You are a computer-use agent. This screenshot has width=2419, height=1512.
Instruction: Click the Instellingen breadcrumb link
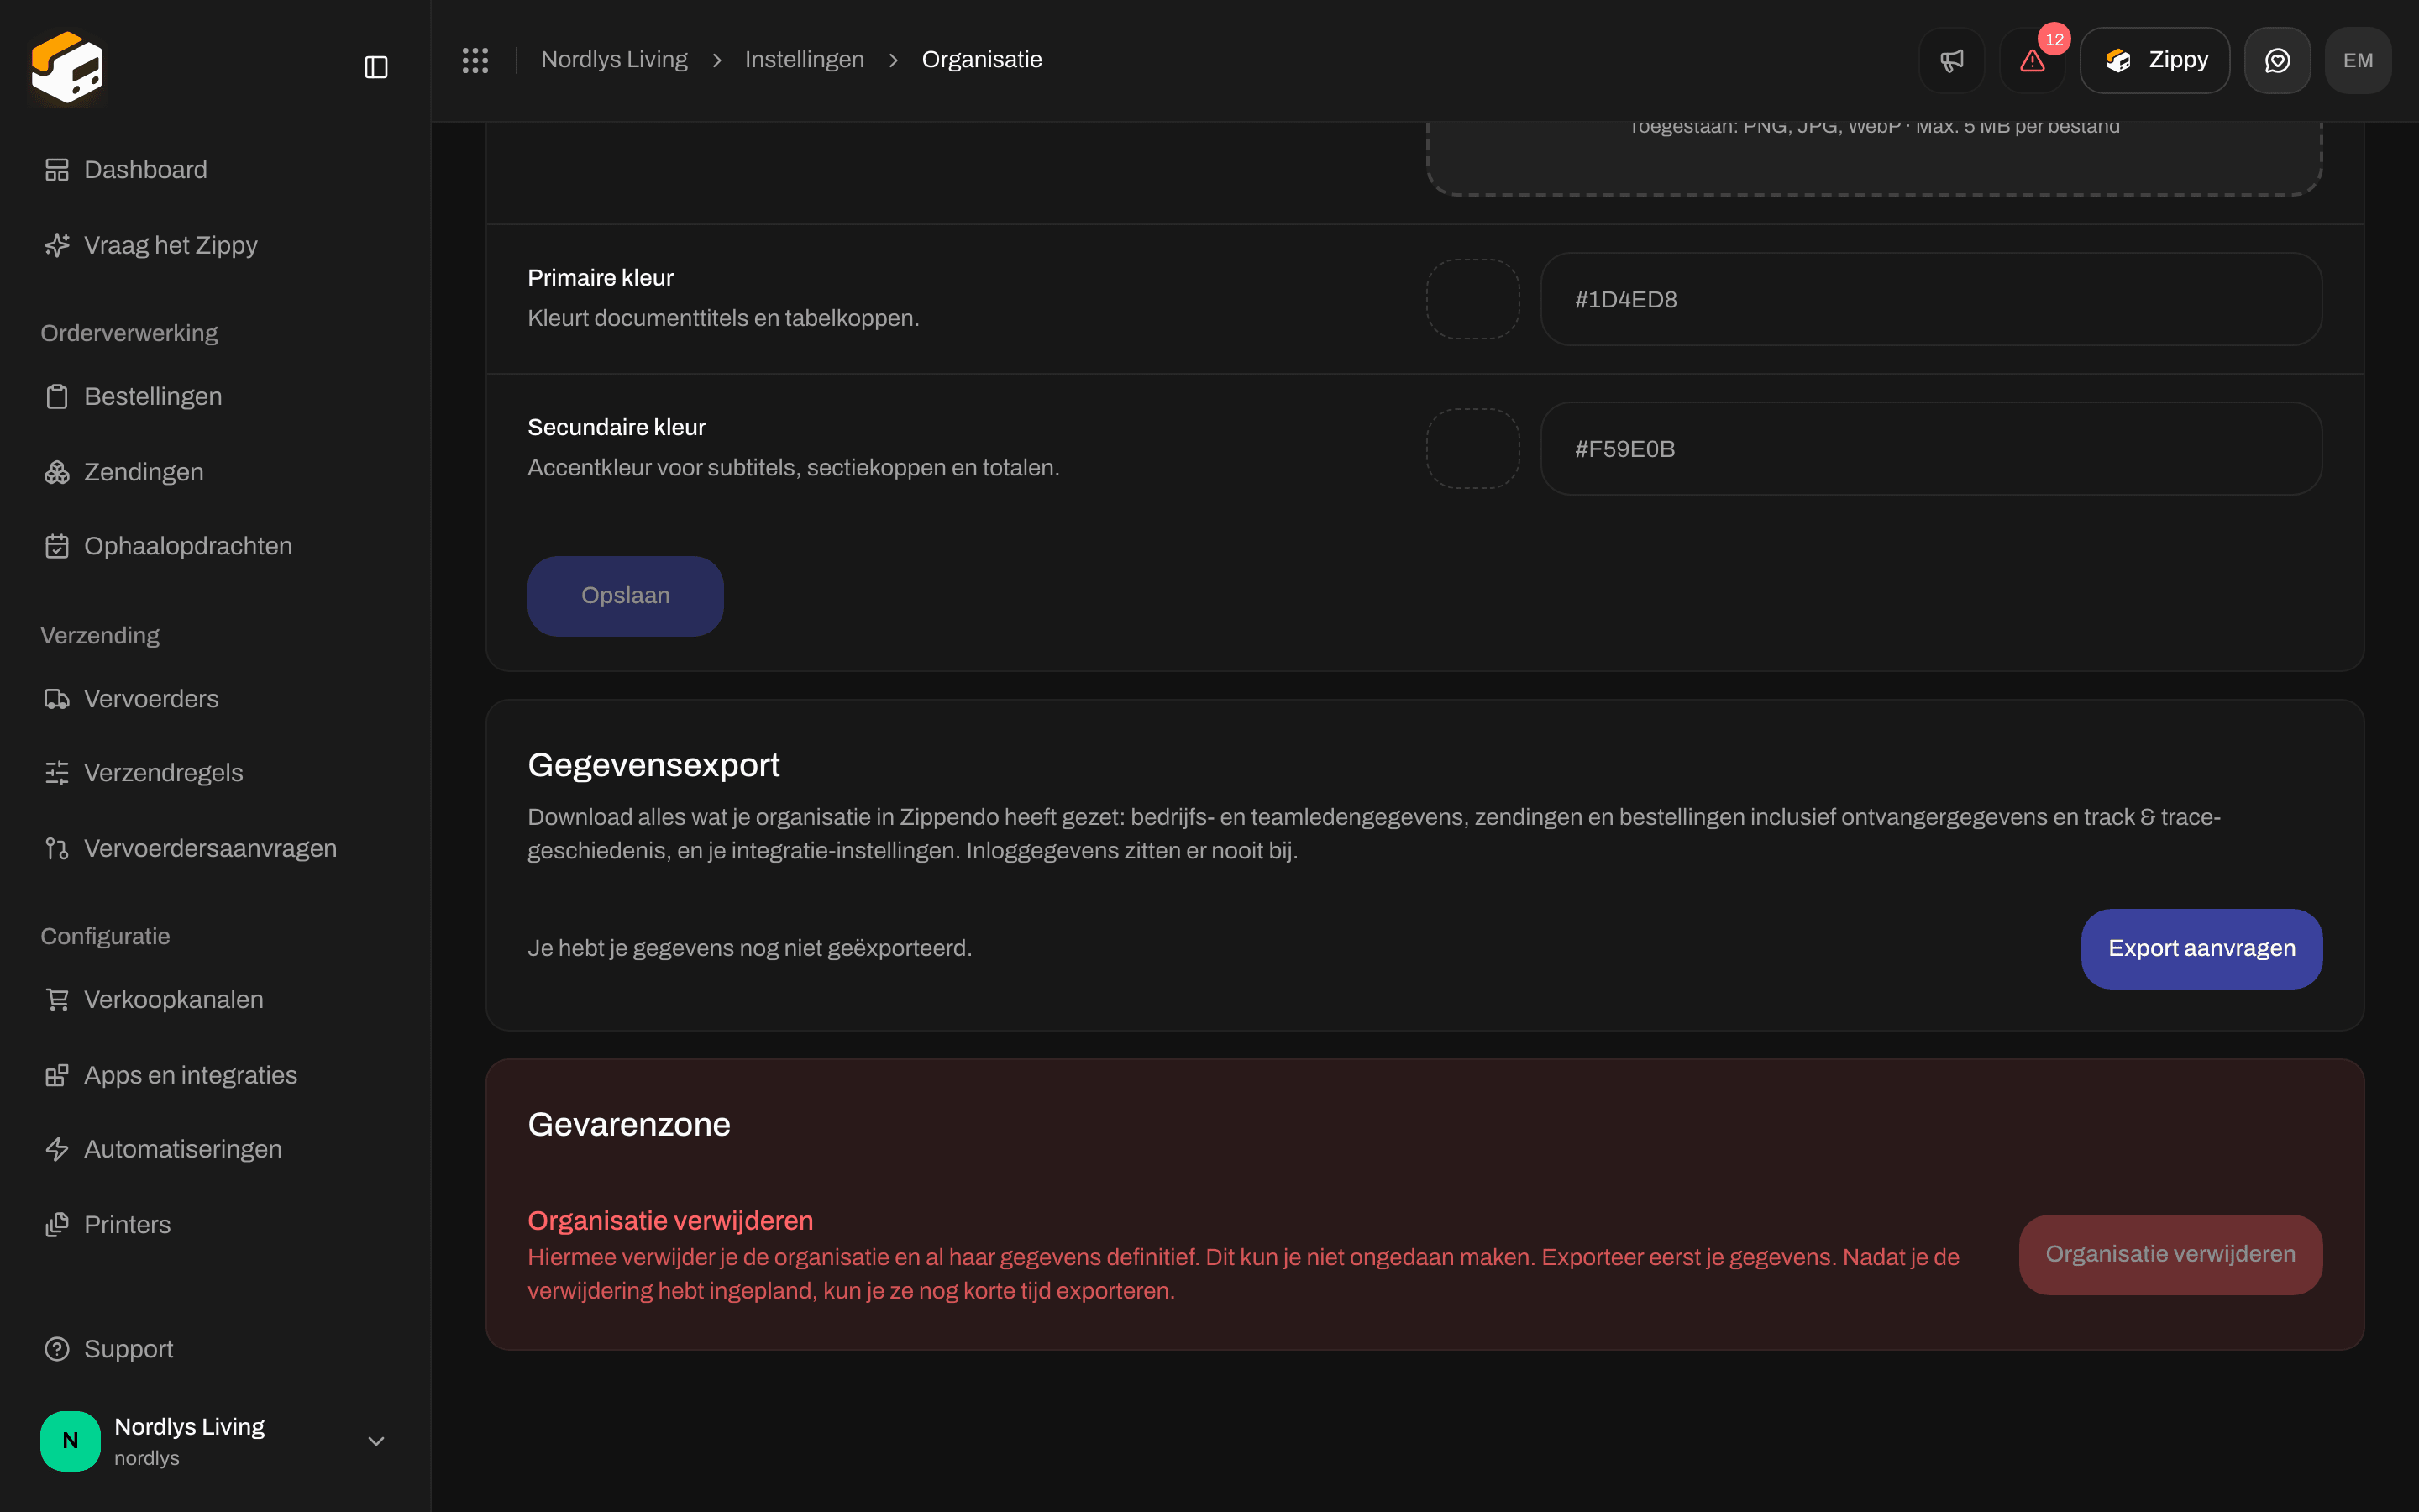804,60
